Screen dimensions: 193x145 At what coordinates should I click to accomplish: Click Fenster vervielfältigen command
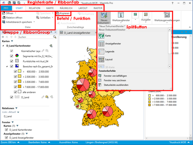115,76
